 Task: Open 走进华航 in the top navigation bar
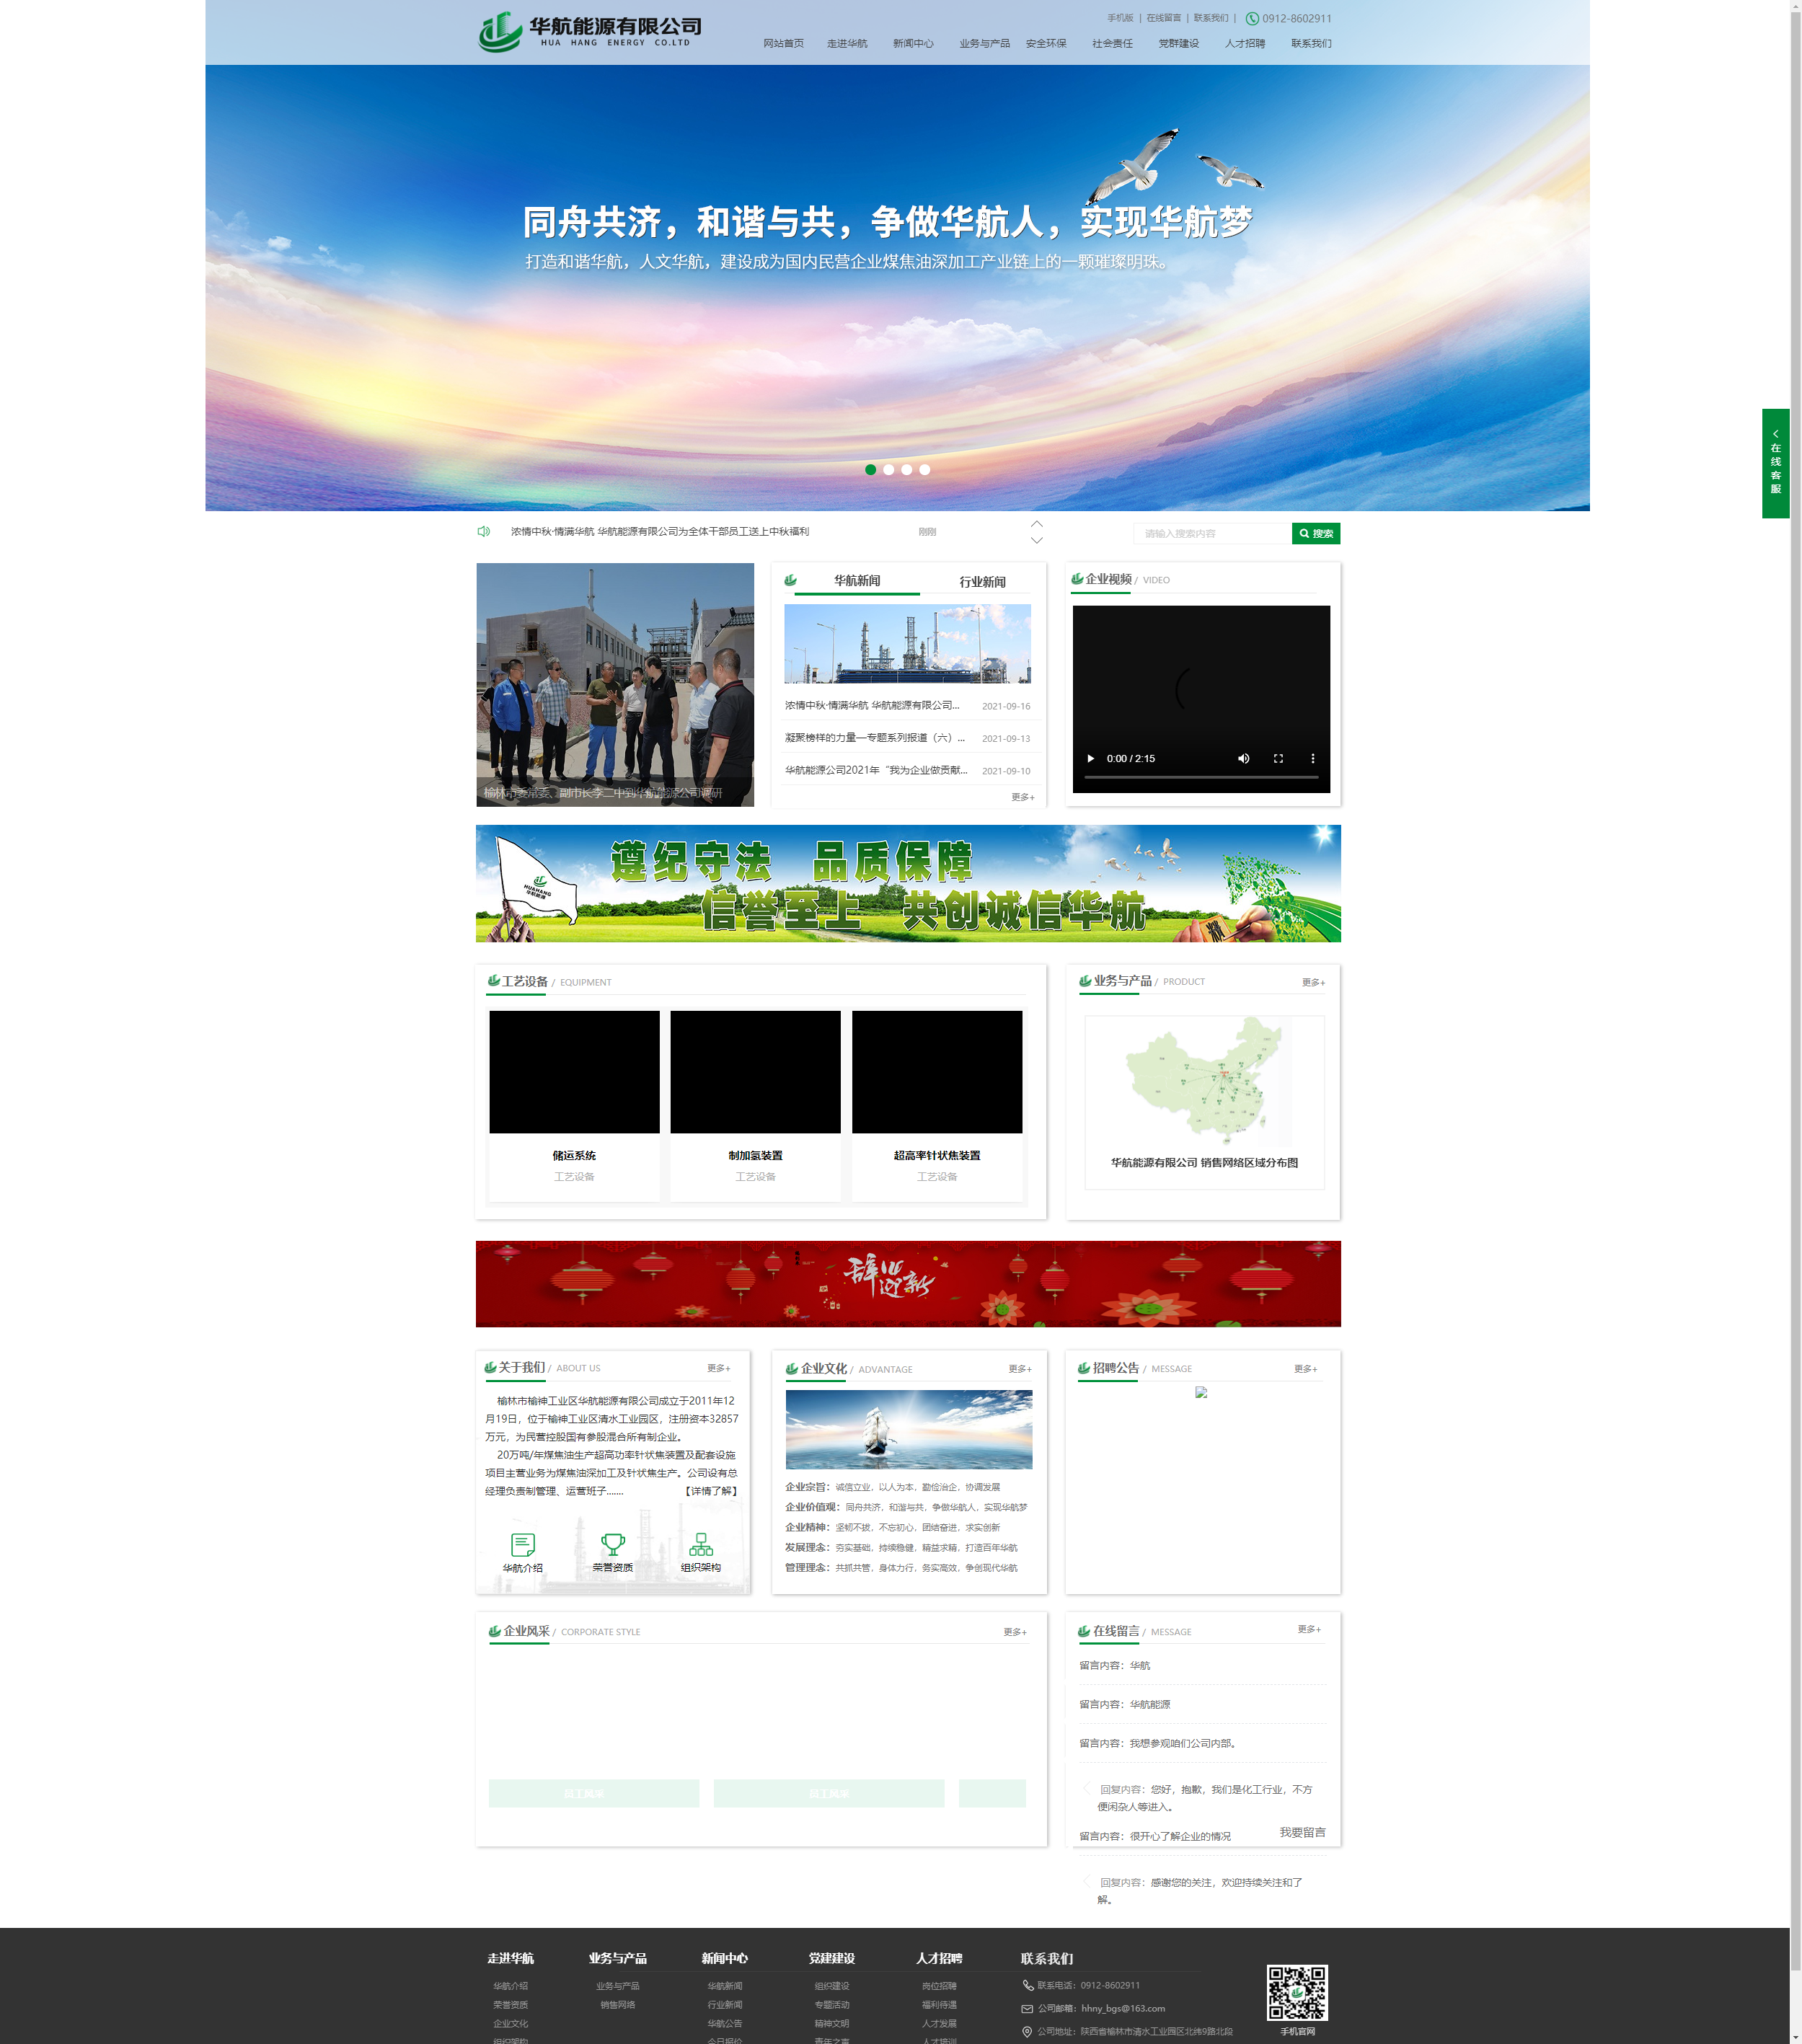pyautogui.click(x=847, y=43)
